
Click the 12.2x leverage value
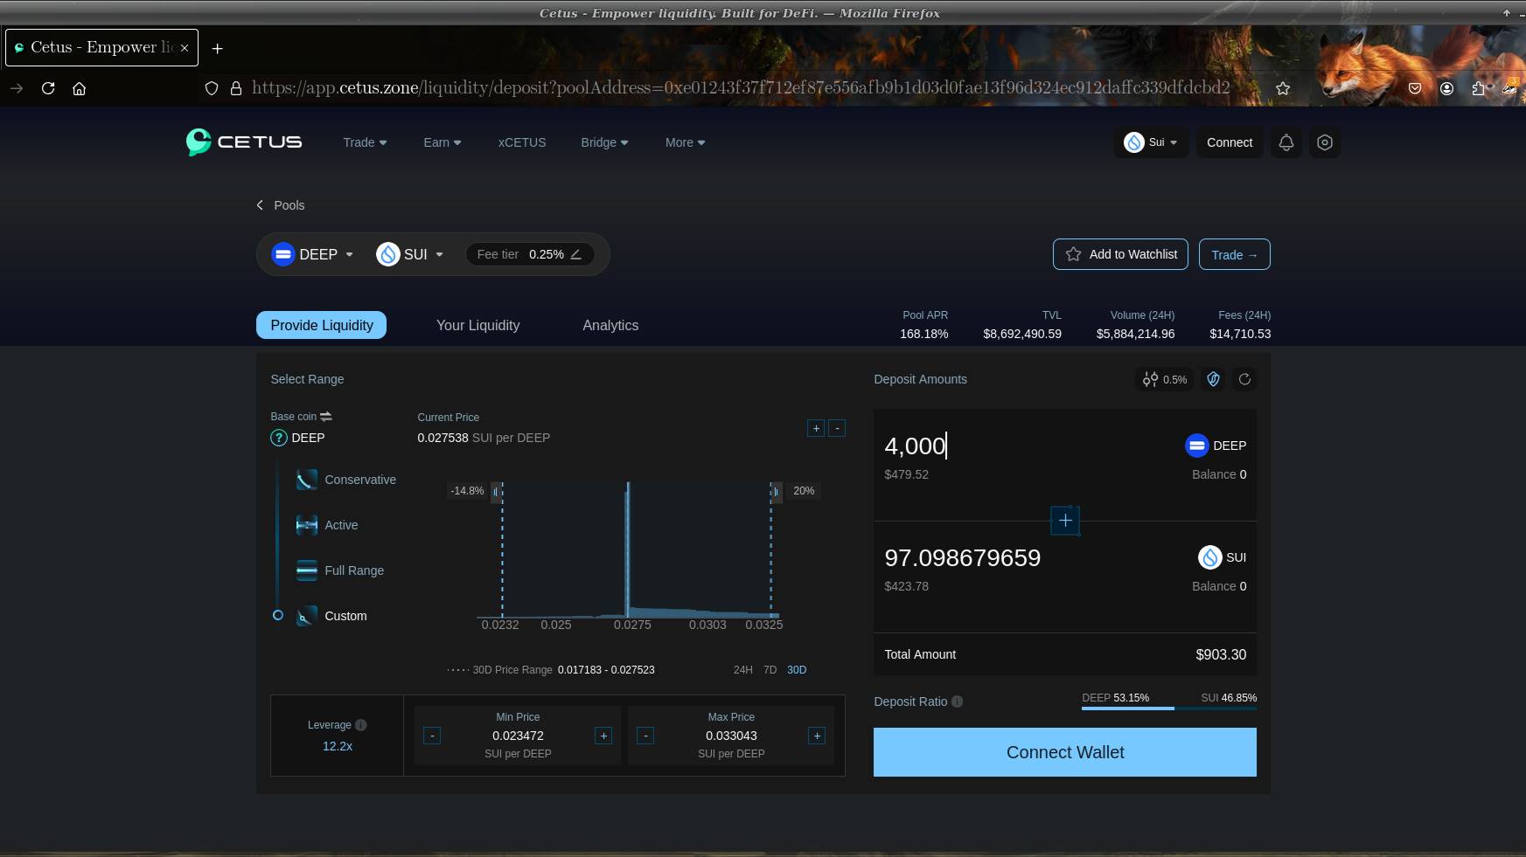pos(338,746)
